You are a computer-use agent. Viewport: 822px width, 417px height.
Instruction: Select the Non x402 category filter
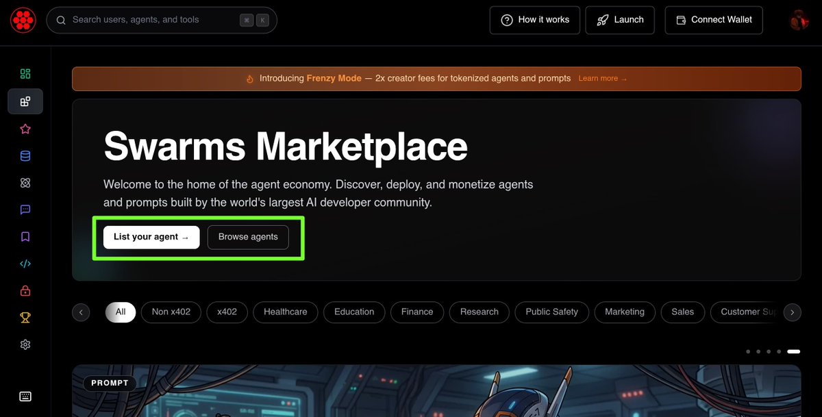point(171,312)
